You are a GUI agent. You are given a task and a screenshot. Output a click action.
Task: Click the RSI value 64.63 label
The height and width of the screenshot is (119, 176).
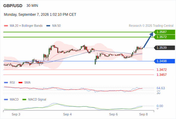(161, 88)
